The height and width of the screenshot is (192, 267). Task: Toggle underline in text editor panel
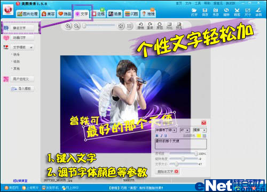[166, 136]
